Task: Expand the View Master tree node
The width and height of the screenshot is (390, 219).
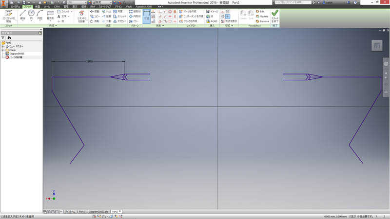Action: click(x=3, y=46)
